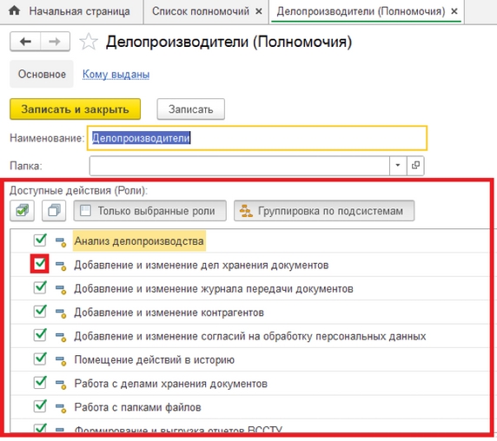Click the Записать button
Image resolution: width=497 pixels, height=441 pixels.
[x=191, y=109]
